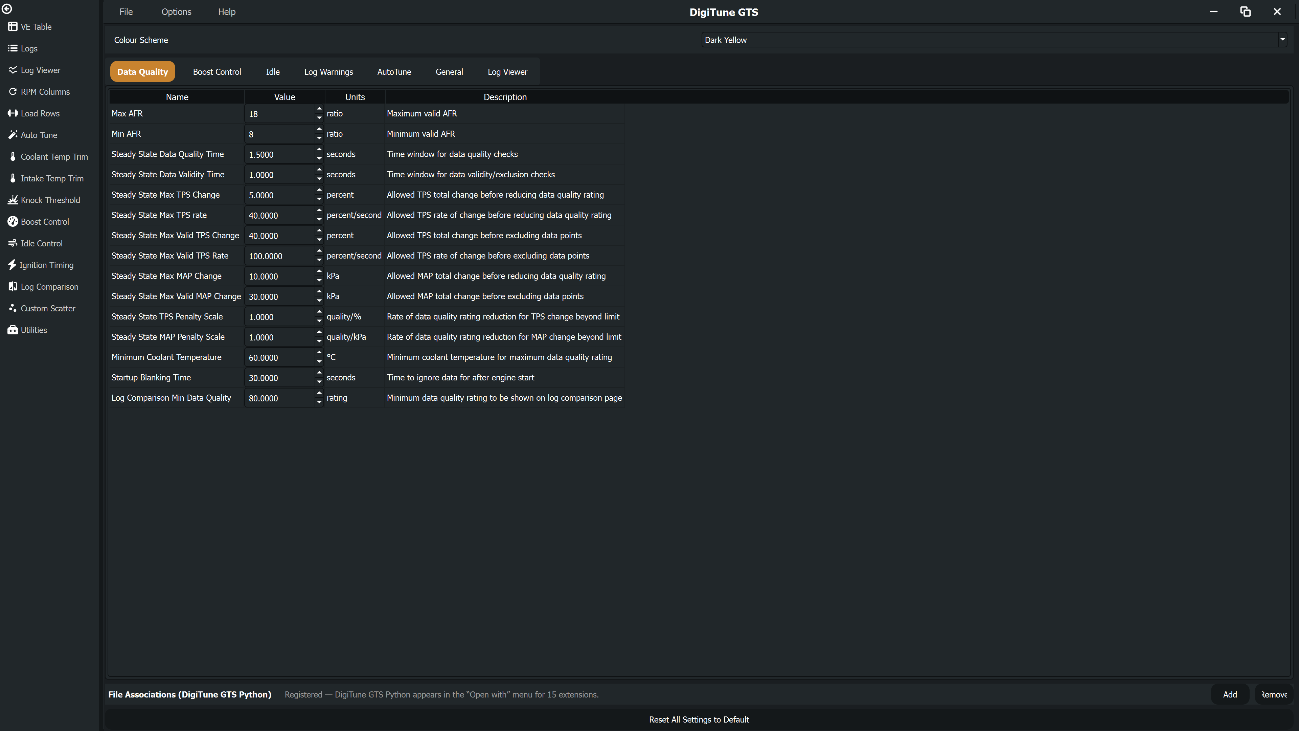The image size is (1299, 731).
Task: Open the Help menu
Action: pos(227,12)
